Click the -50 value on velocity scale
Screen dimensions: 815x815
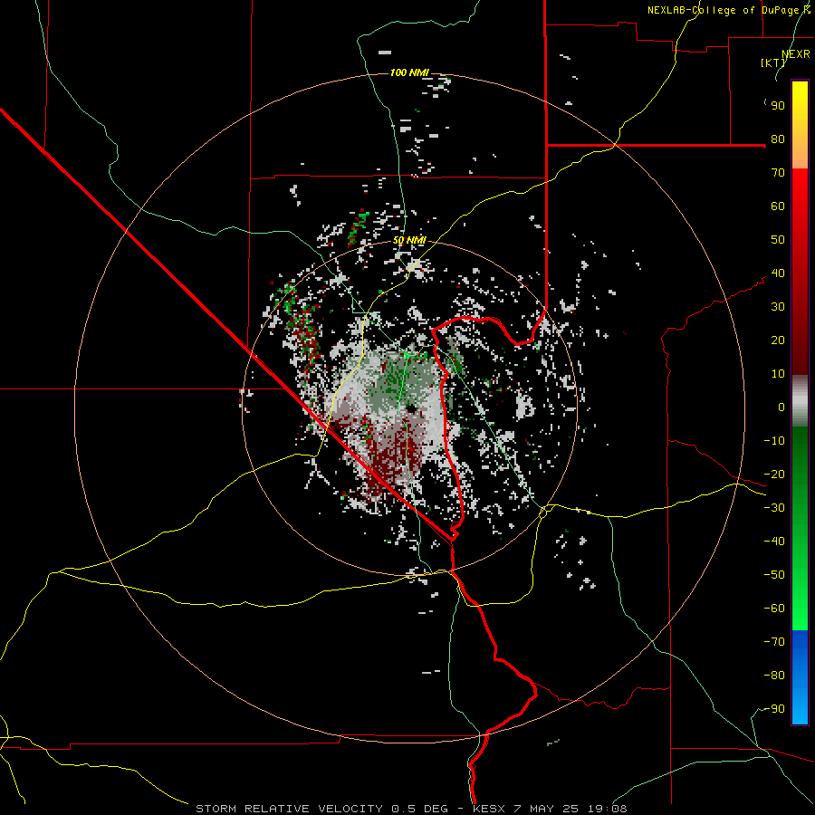(774, 575)
